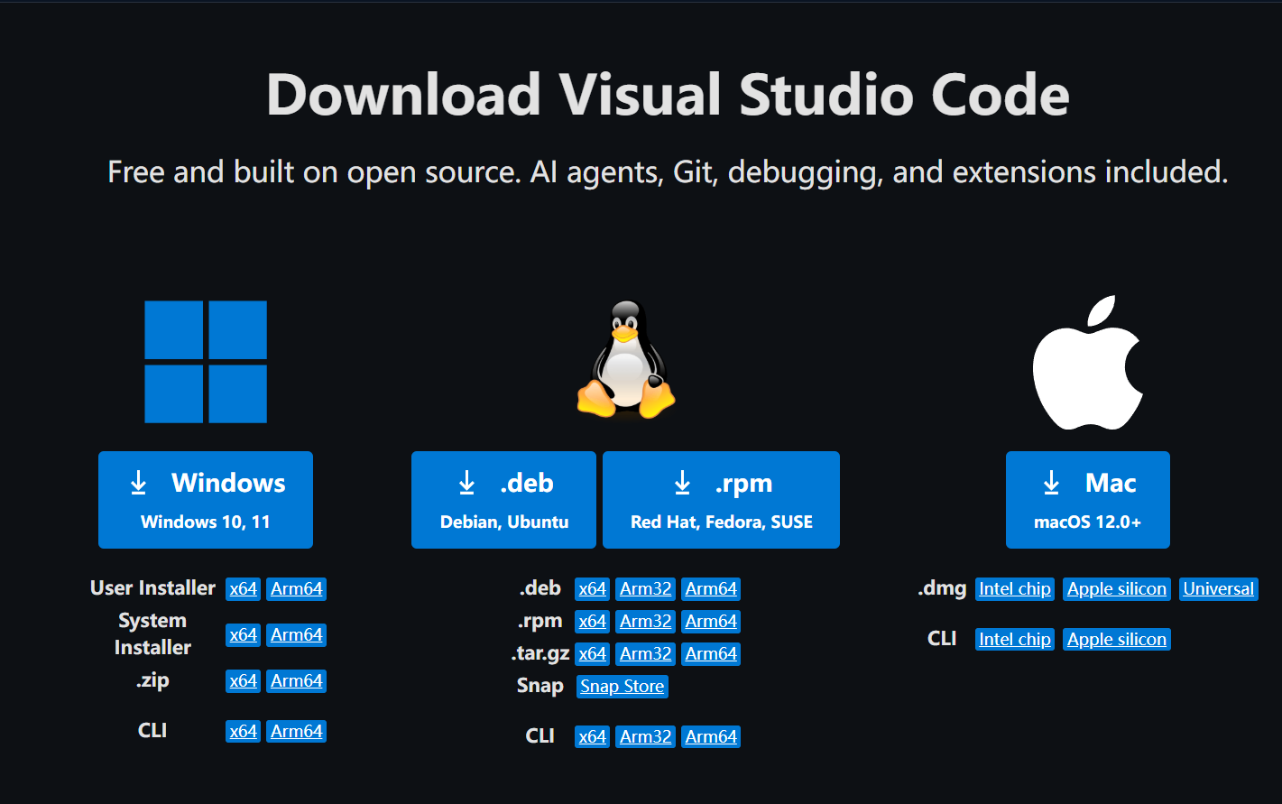Open the Snap Store link
This screenshot has height=804, width=1282.
(623, 687)
